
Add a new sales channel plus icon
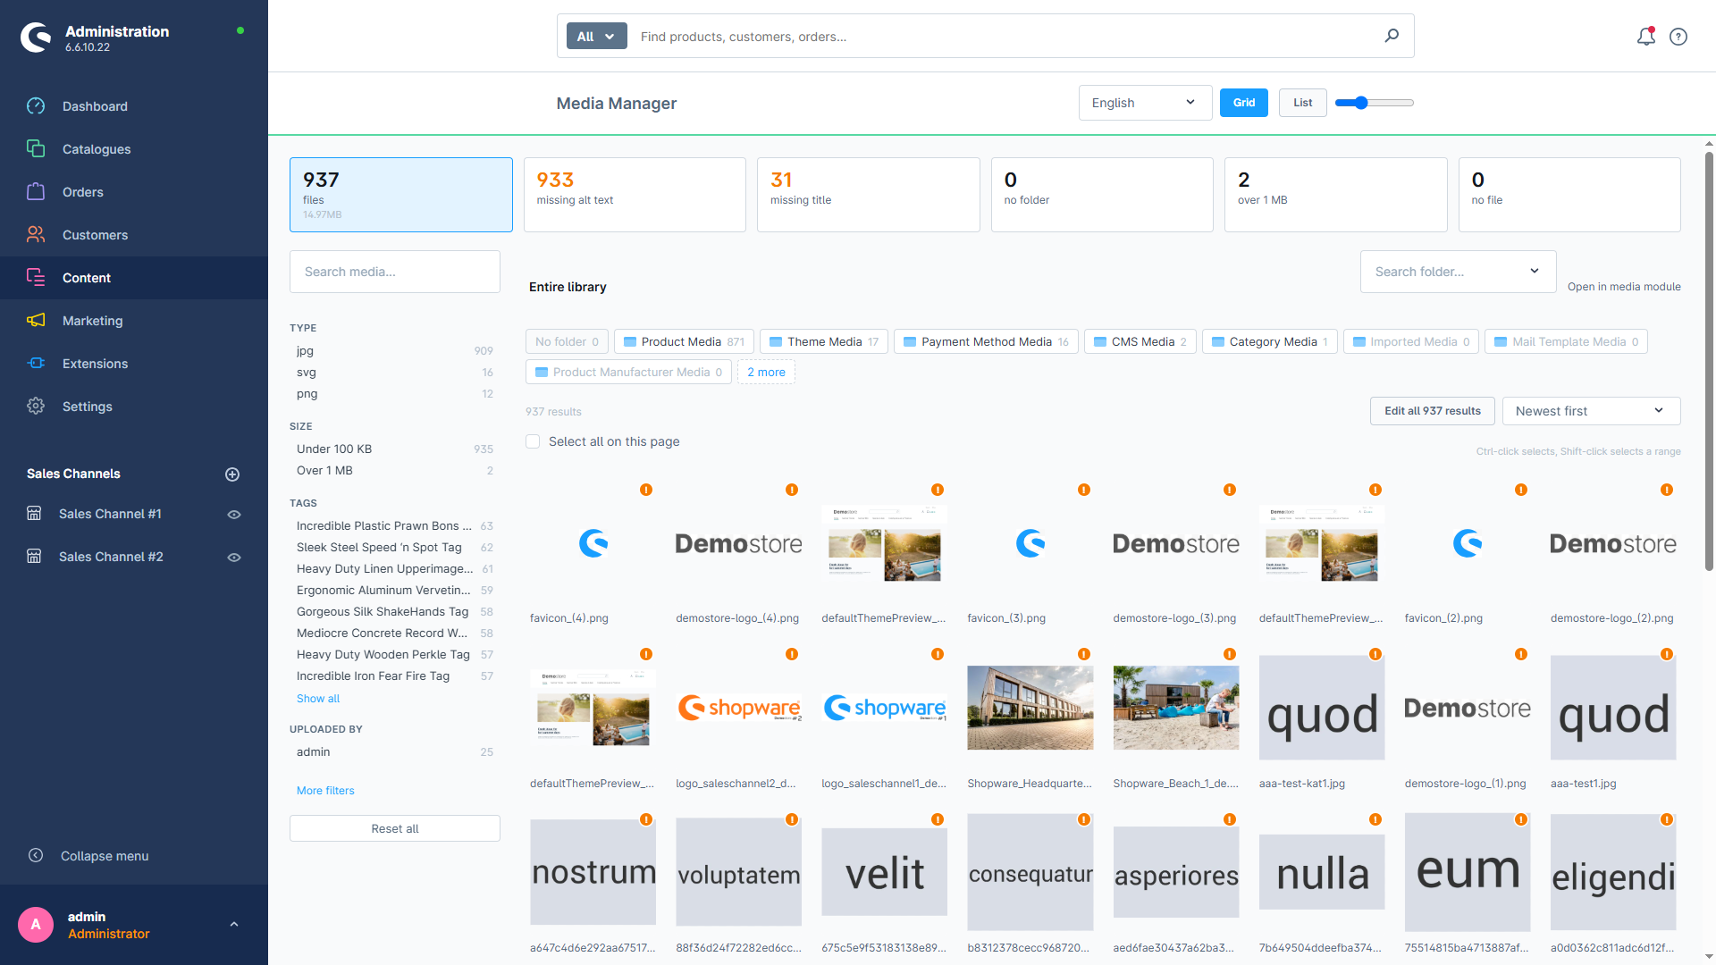[x=232, y=474]
